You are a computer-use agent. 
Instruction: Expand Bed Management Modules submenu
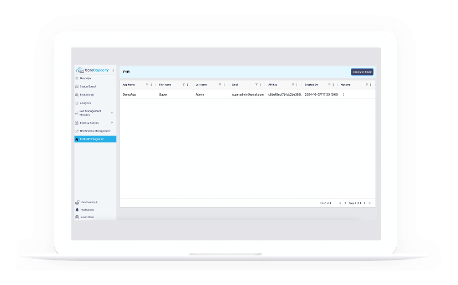pos(112,113)
